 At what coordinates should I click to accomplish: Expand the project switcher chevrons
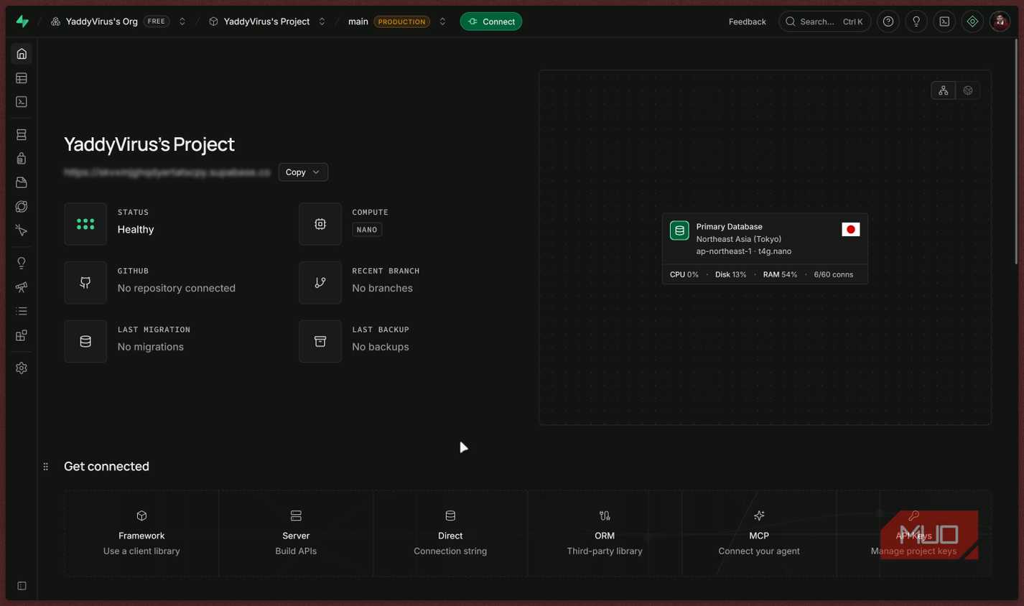[322, 22]
